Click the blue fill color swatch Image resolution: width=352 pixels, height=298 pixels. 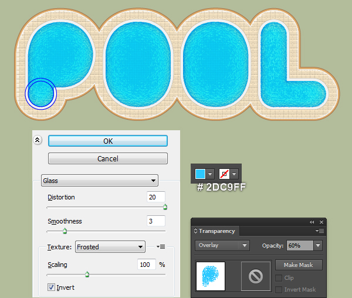tap(200, 174)
